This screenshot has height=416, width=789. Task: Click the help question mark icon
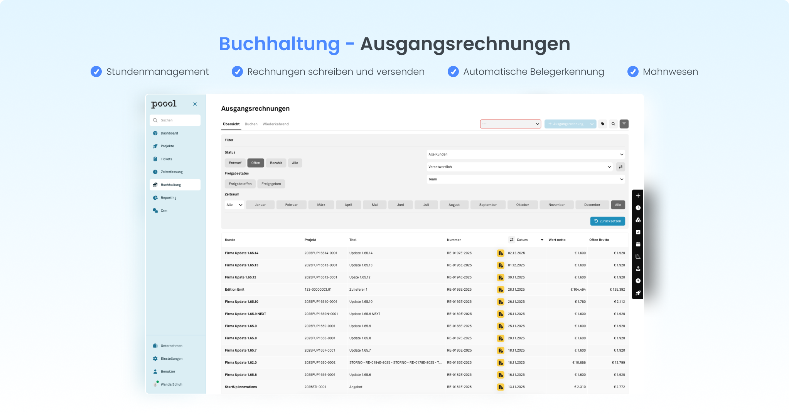pos(638,281)
